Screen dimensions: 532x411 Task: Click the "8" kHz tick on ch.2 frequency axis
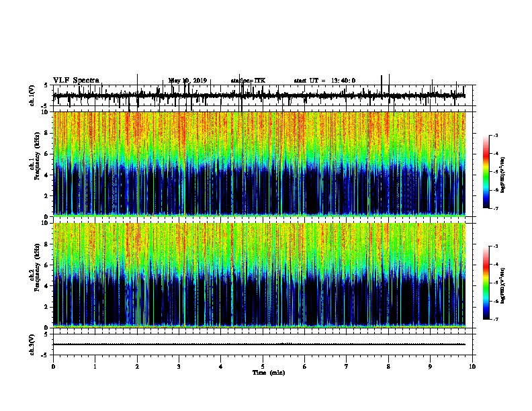47,244
